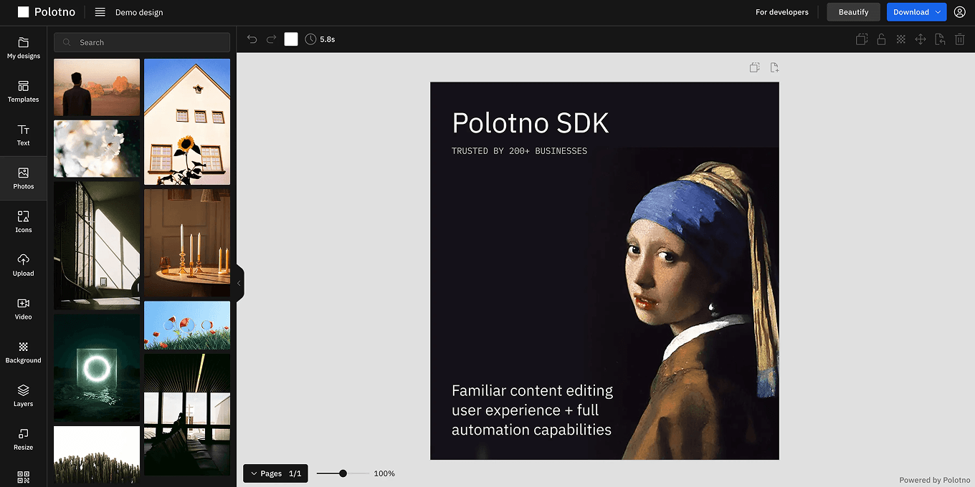
Task: Open the Video panel
Action: point(24,309)
